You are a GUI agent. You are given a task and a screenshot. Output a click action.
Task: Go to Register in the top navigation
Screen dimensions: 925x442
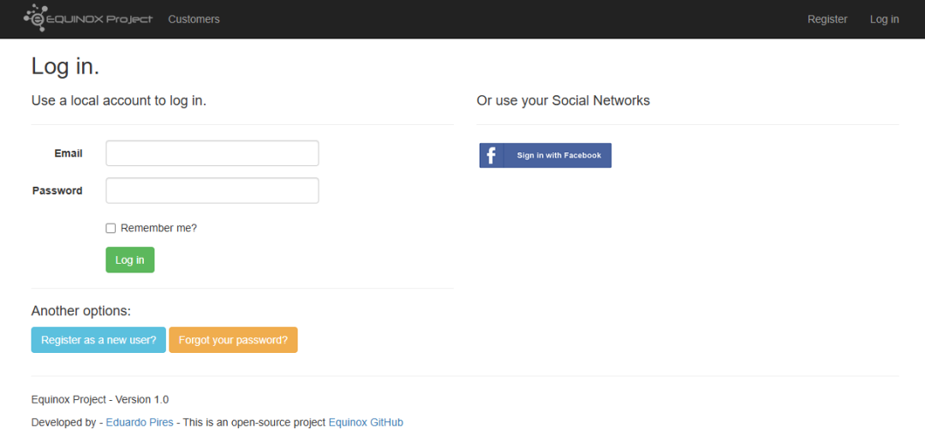pos(827,19)
